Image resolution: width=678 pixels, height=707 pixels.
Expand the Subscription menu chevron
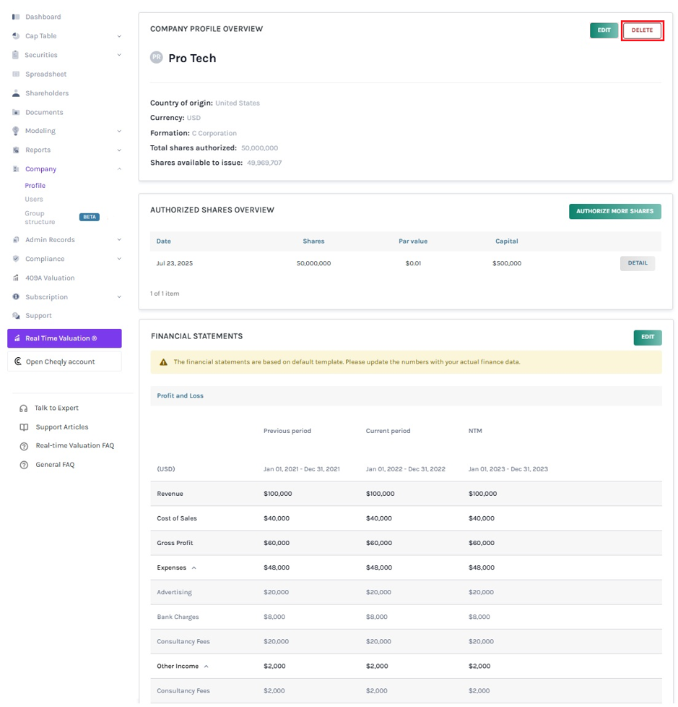click(119, 296)
